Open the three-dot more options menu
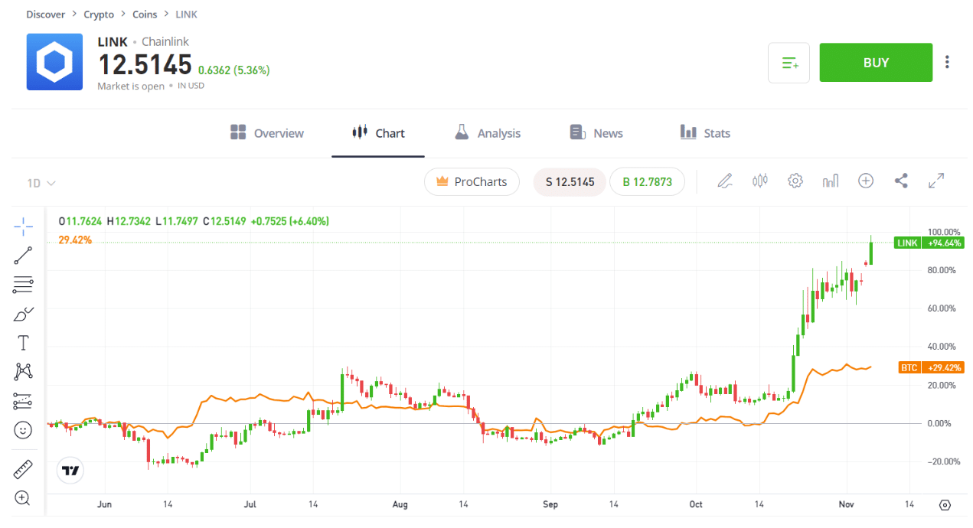The height and width of the screenshot is (528, 973). tap(948, 62)
